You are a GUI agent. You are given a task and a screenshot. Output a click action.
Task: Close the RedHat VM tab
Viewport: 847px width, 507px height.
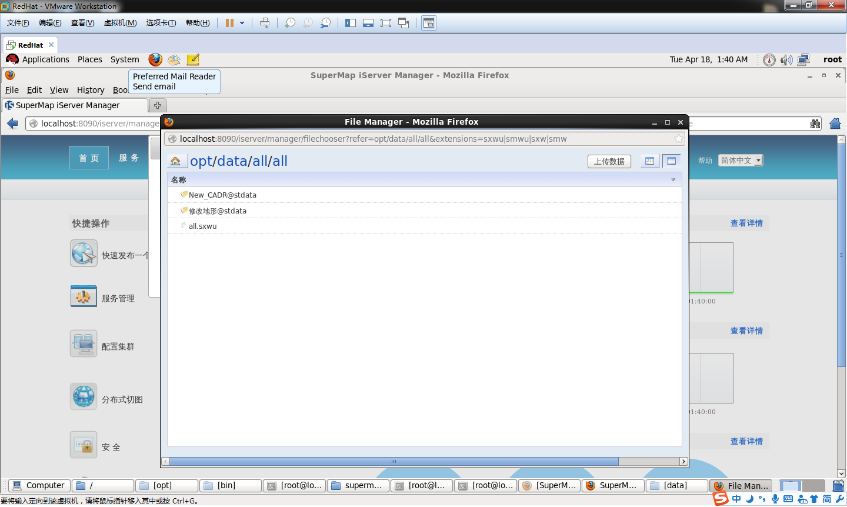51,45
